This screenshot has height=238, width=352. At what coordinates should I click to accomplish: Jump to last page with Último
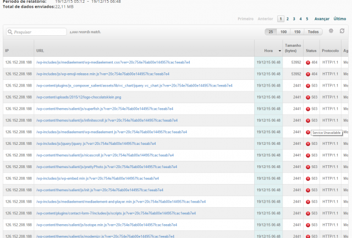[340, 19]
